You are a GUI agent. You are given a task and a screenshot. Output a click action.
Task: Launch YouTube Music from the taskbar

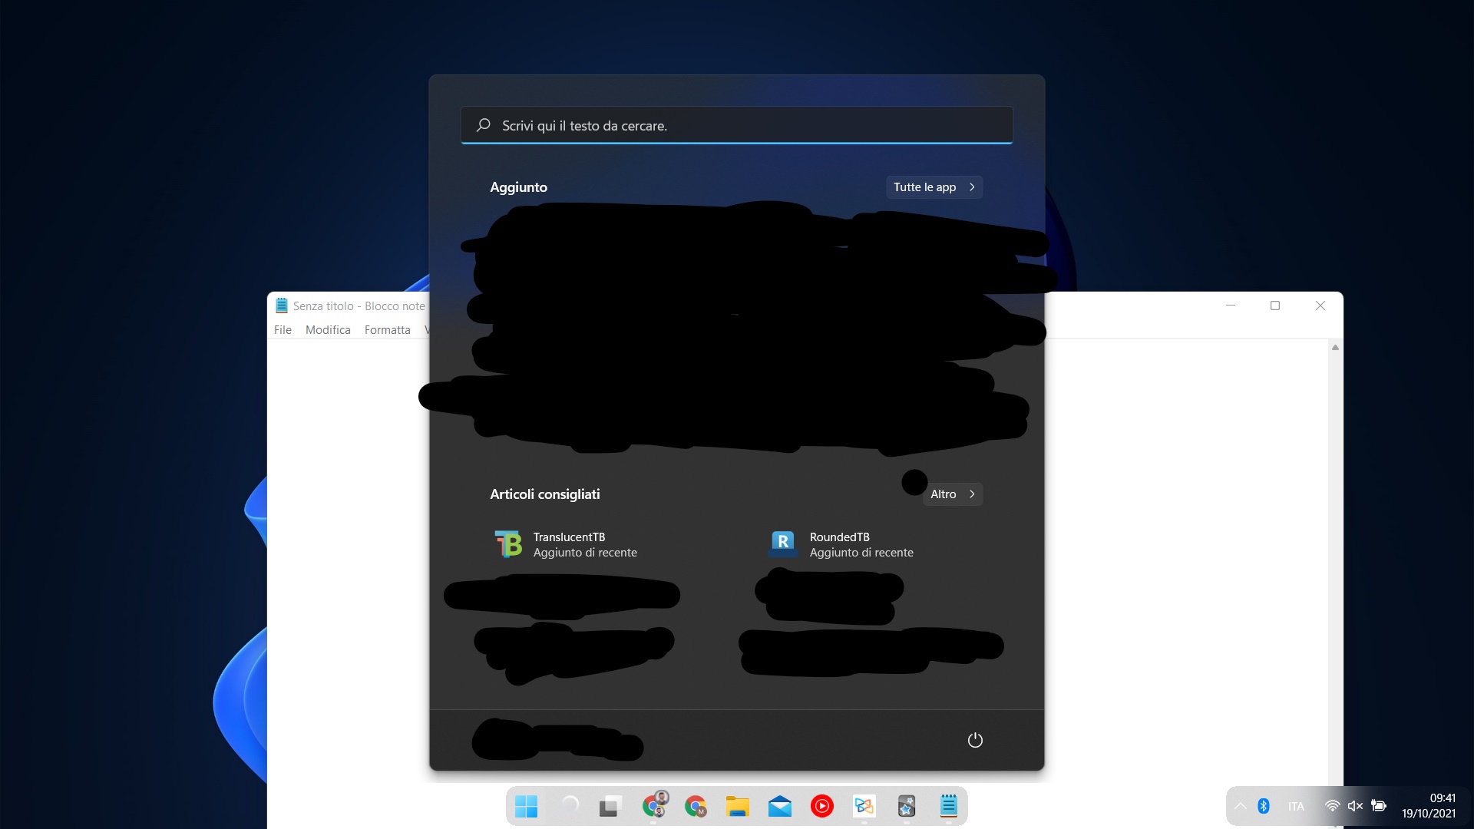822,806
